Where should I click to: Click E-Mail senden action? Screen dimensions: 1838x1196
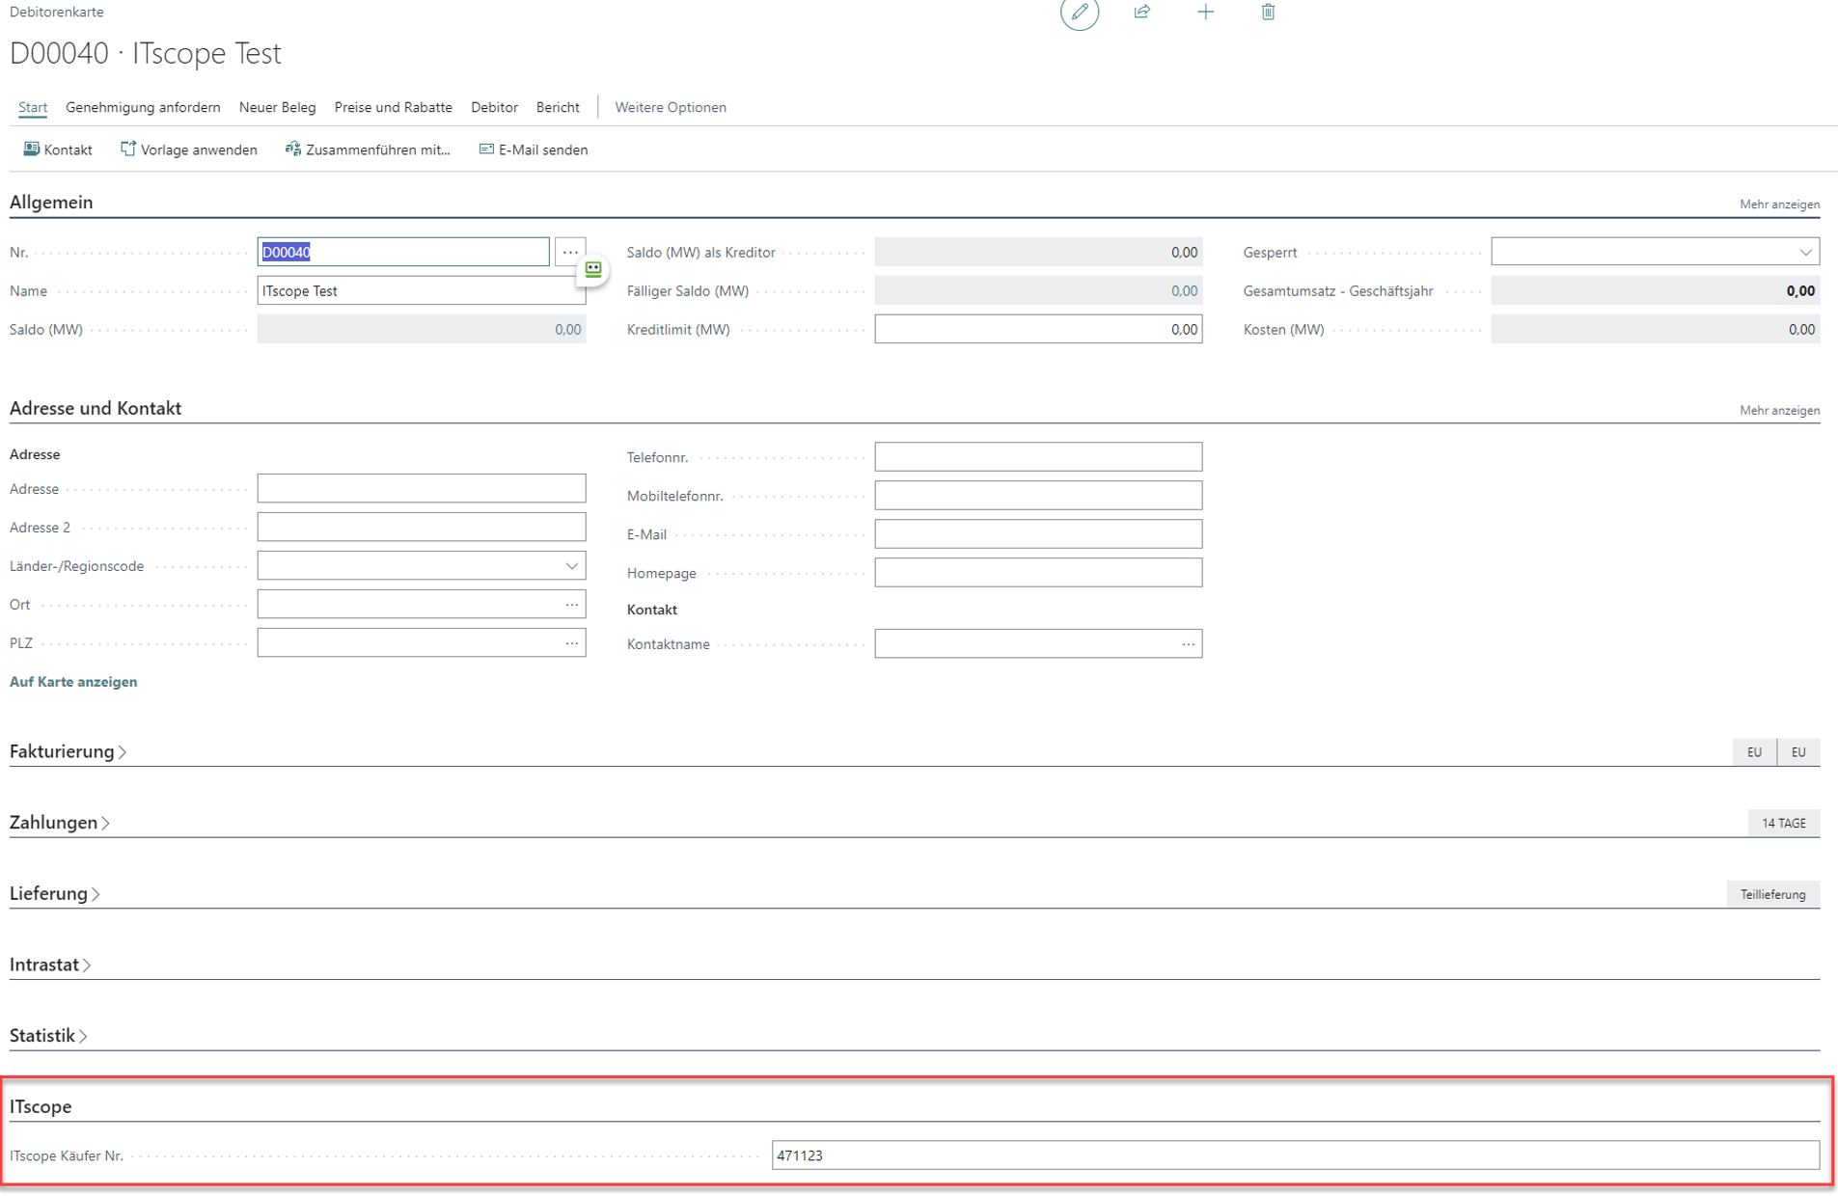(x=534, y=149)
